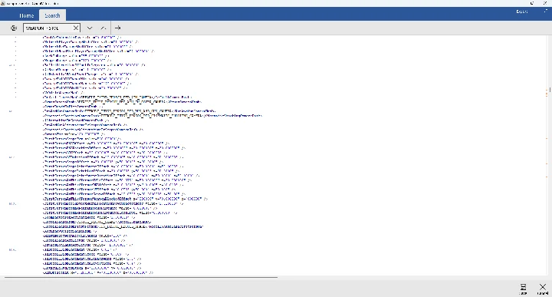The height and width of the screenshot is (297, 552).
Task: Click the right arrow go button
Action: pyautogui.click(x=117, y=28)
